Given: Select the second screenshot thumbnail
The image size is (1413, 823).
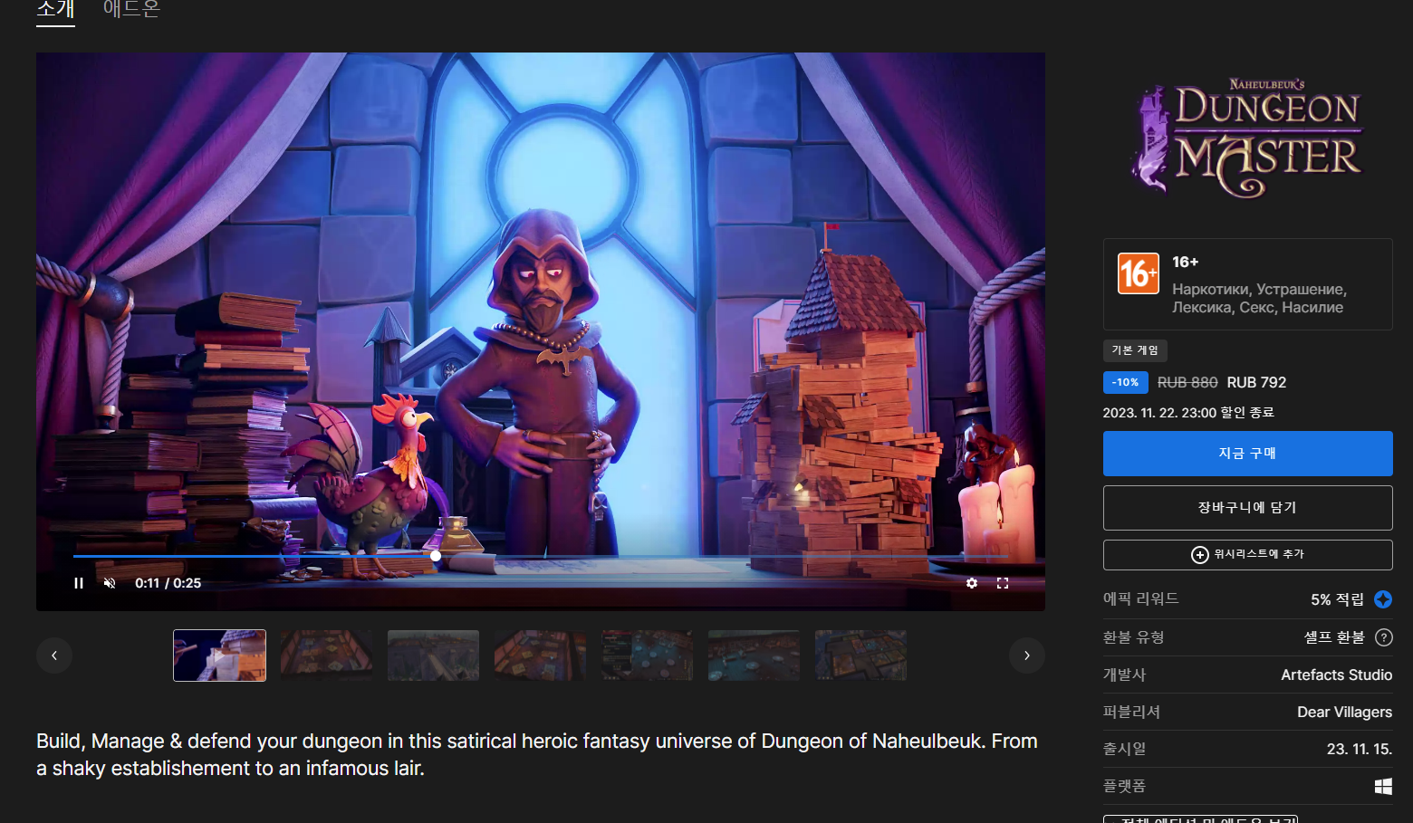Looking at the screenshot, I should coord(326,656).
